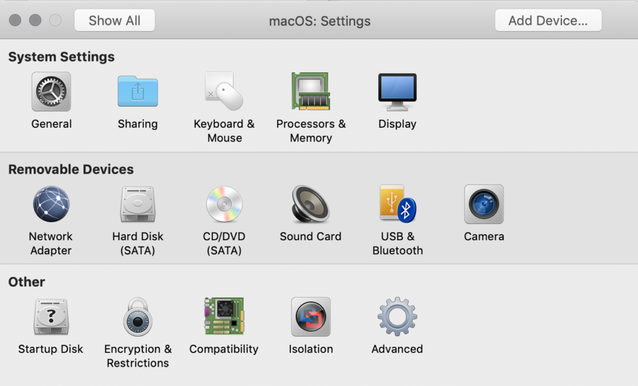The height and width of the screenshot is (386, 638).
Task: Select the Network Adapter globe icon
Action: pyautogui.click(x=51, y=204)
